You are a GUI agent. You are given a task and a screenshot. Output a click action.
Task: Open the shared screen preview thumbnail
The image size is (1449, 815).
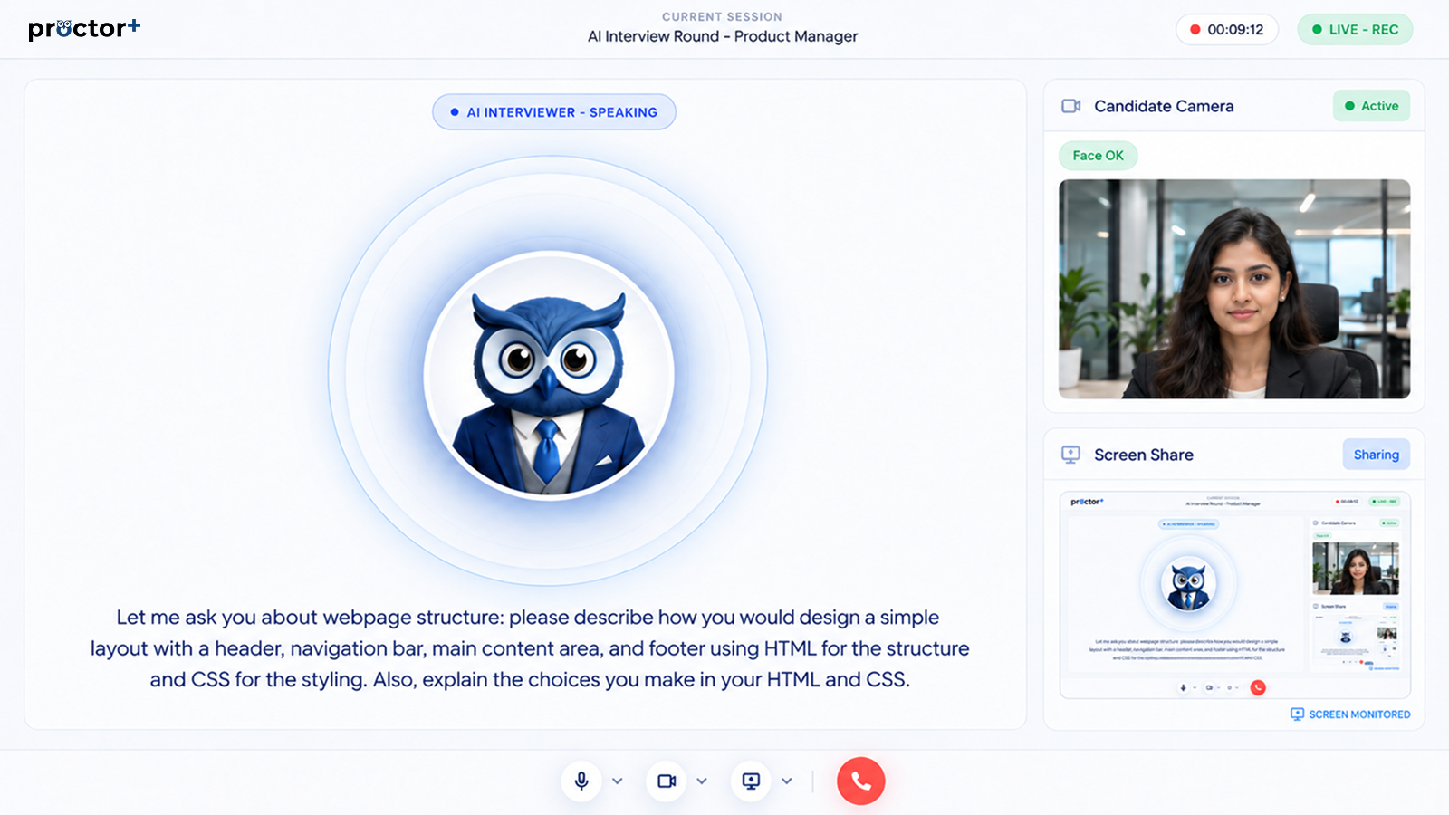point(1234,595)
